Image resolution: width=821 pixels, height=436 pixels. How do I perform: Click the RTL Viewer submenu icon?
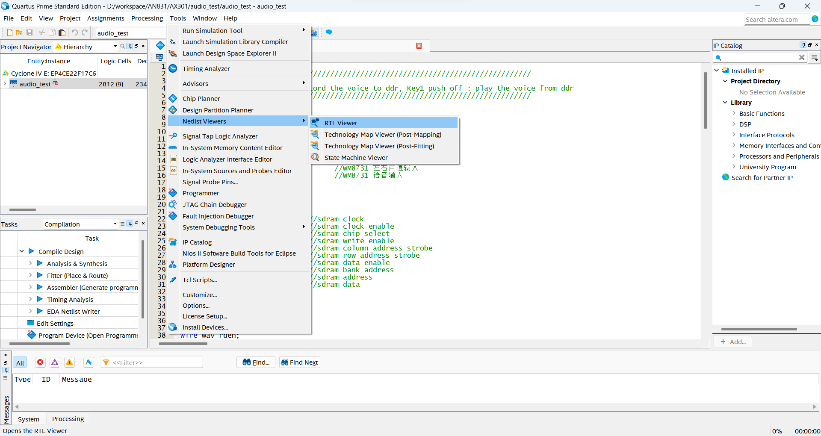pyautogui.click(x=315, y=123)
